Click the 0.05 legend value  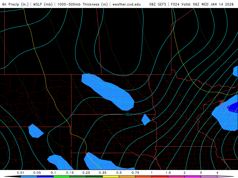tap(37, 173)
